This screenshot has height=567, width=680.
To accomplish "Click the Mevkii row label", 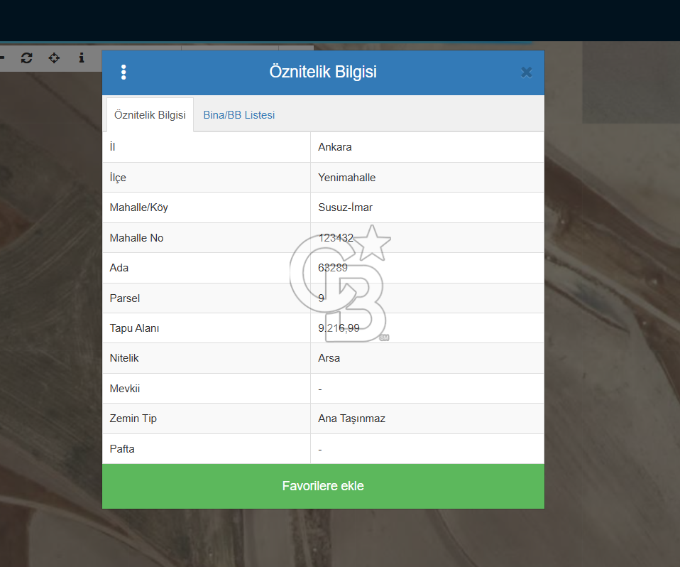I will [x=124, y=389].
